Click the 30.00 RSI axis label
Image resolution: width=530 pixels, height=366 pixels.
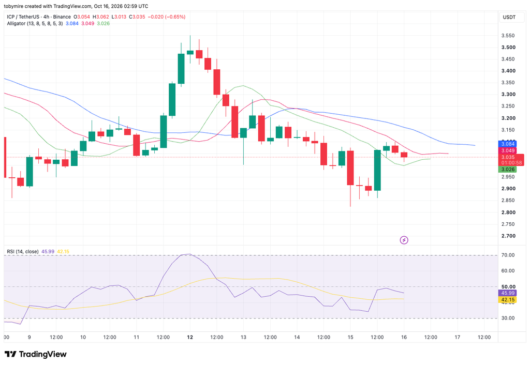click(508, 318)
